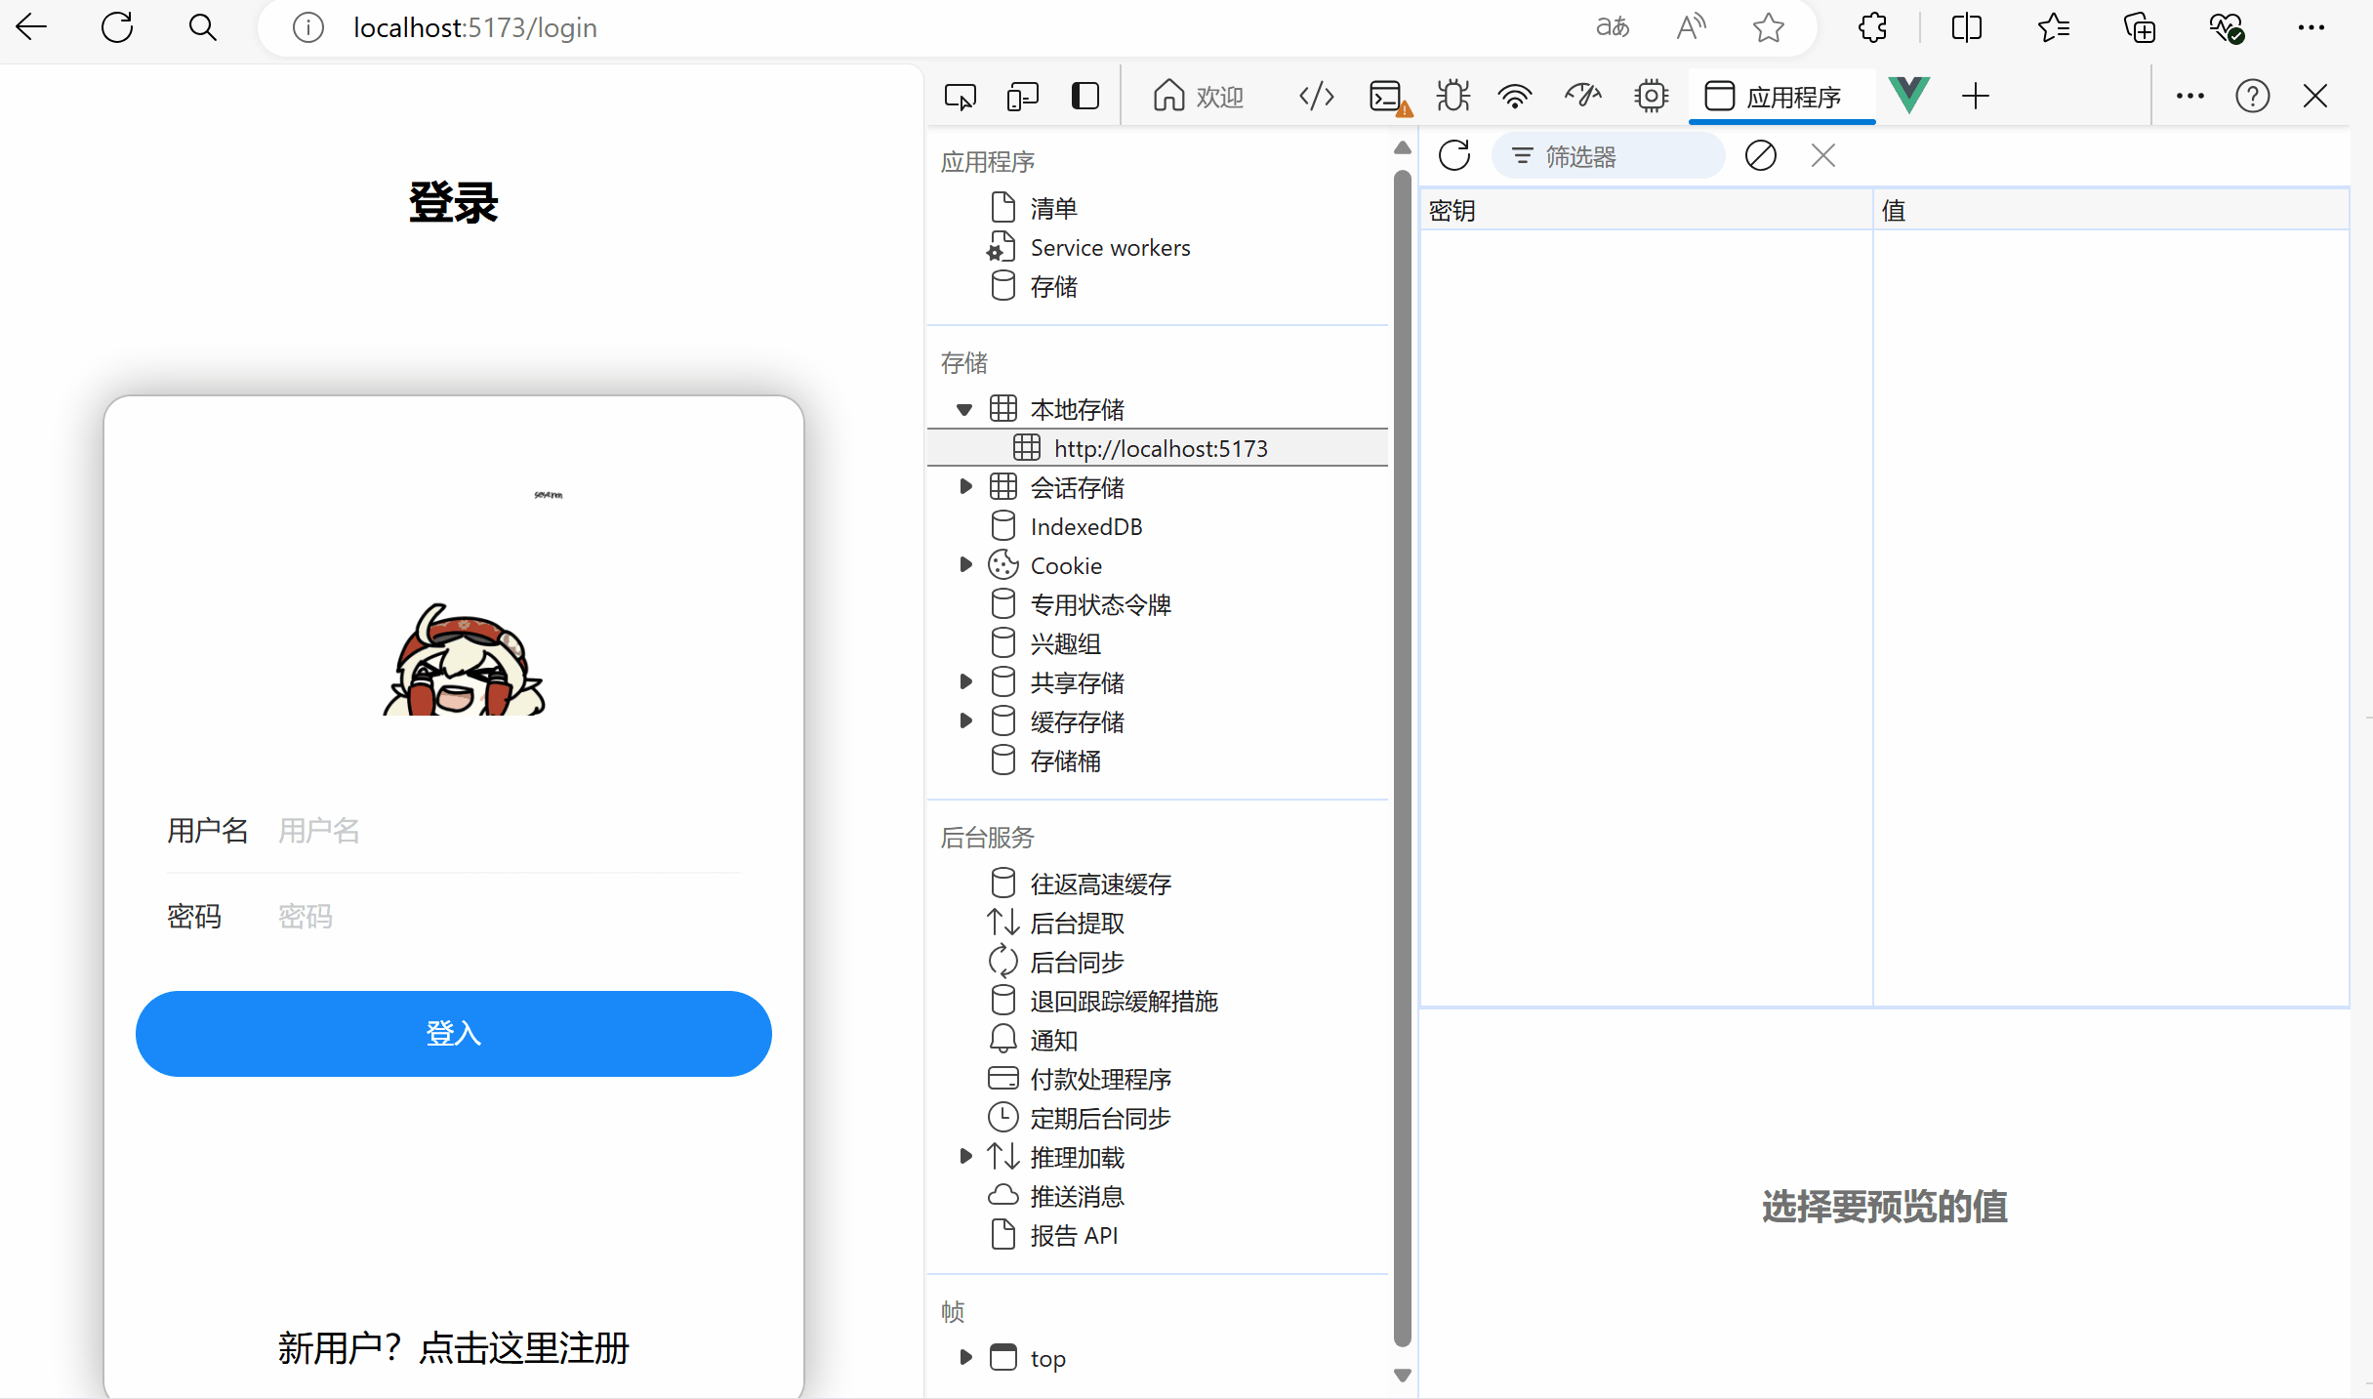This screenshot has height=1399, width=2373.
Task: Open the Memory panel
Action: tap(1650, 96)
